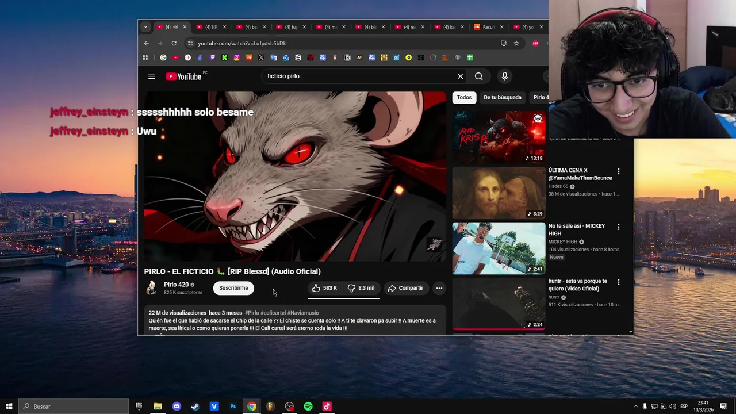This screenshot has width=736, height=414.
Task: Open the #Pirlo hashtag link
Action: click(252, 313)
